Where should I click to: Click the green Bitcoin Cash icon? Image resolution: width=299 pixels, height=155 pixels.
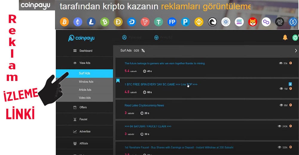(x=105, y=22)
